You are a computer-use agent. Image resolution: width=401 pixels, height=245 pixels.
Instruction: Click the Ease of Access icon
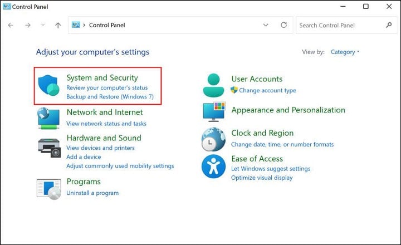click(x=213, y=166)
